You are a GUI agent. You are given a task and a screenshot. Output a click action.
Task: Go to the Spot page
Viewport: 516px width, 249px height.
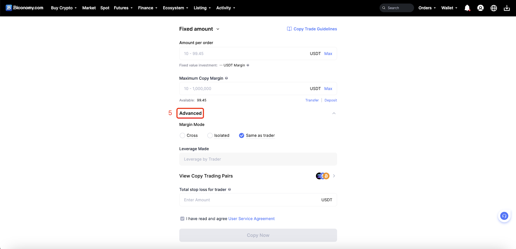click(x=105, y=8)
